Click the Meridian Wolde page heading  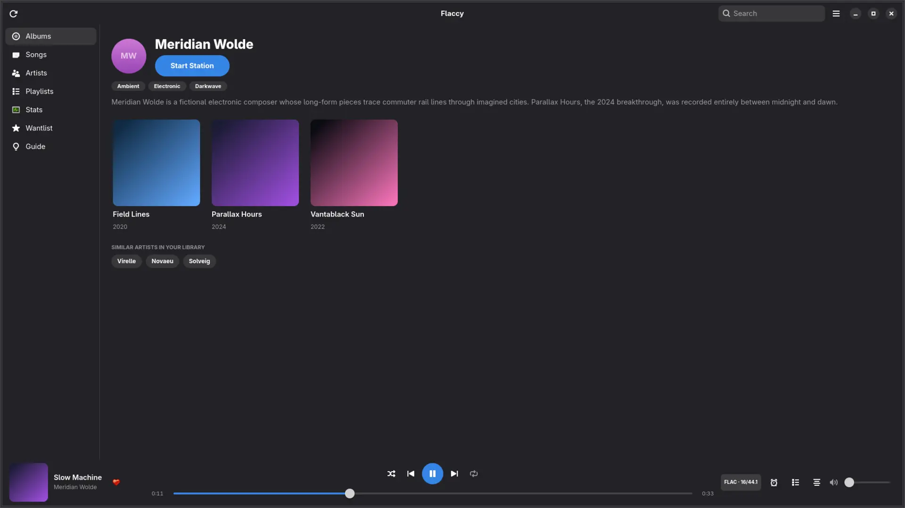(204, 44)
